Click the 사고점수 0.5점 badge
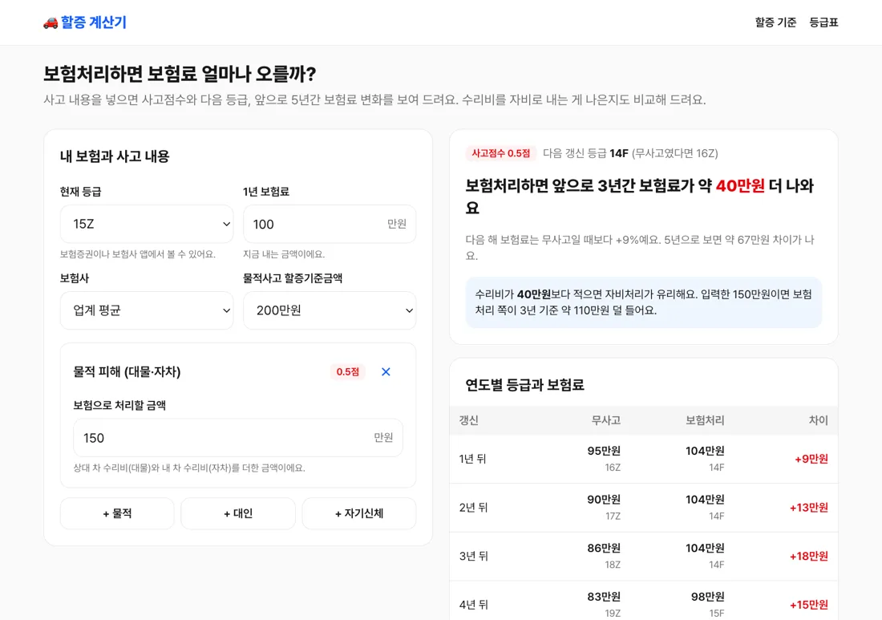This screenshot has width=882, height=620. [500, 153]
